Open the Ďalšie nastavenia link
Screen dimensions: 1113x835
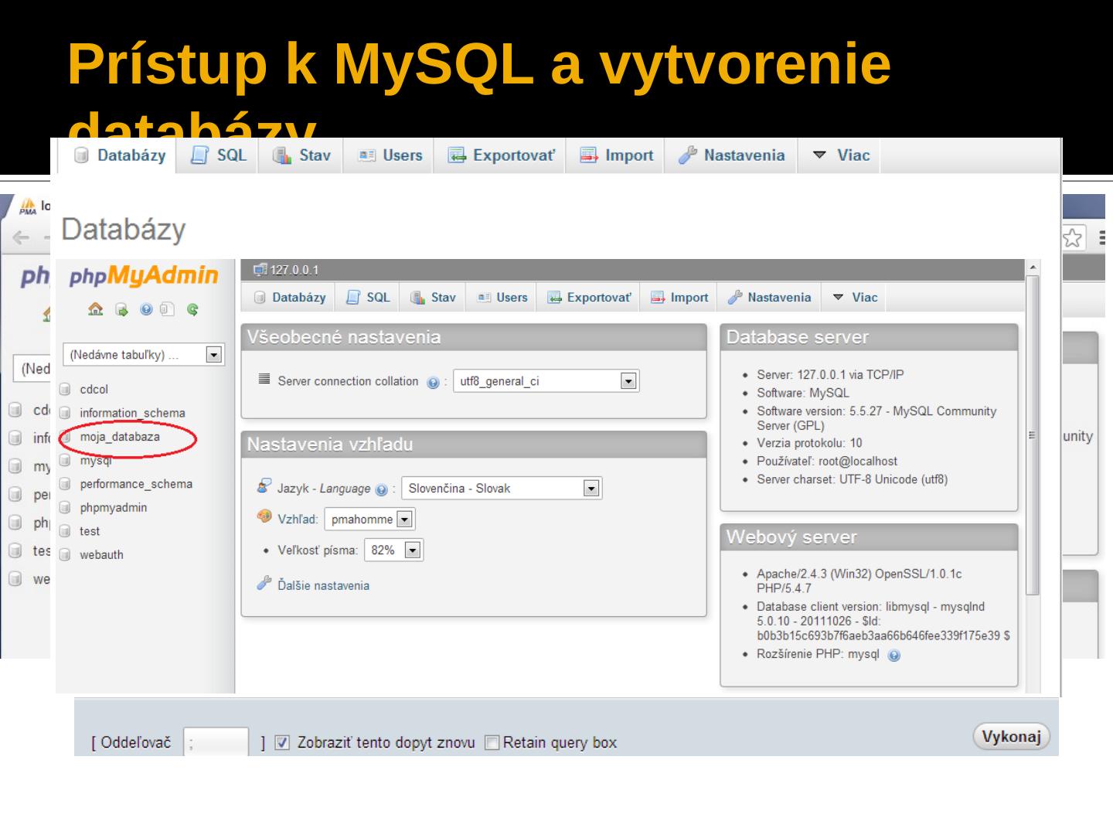pyautogui.click(x=323, y=586)
